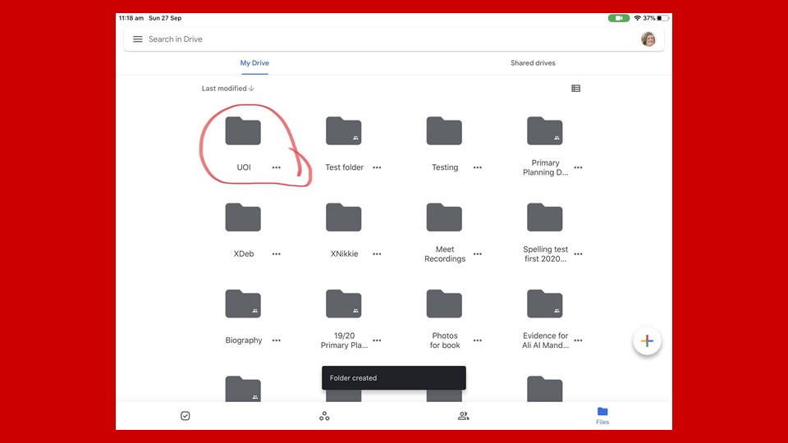Tap the colorful plus create button
788x443 pixels.
(647, 341)
